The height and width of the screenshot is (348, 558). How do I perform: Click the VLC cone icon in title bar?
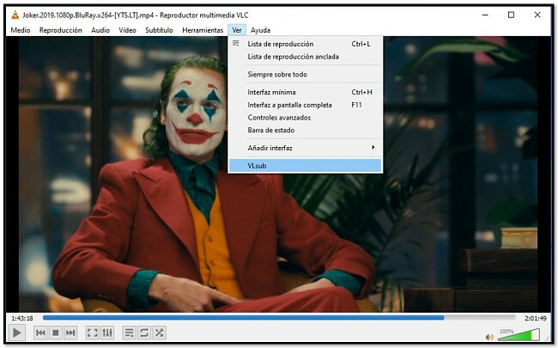(15, 15)
